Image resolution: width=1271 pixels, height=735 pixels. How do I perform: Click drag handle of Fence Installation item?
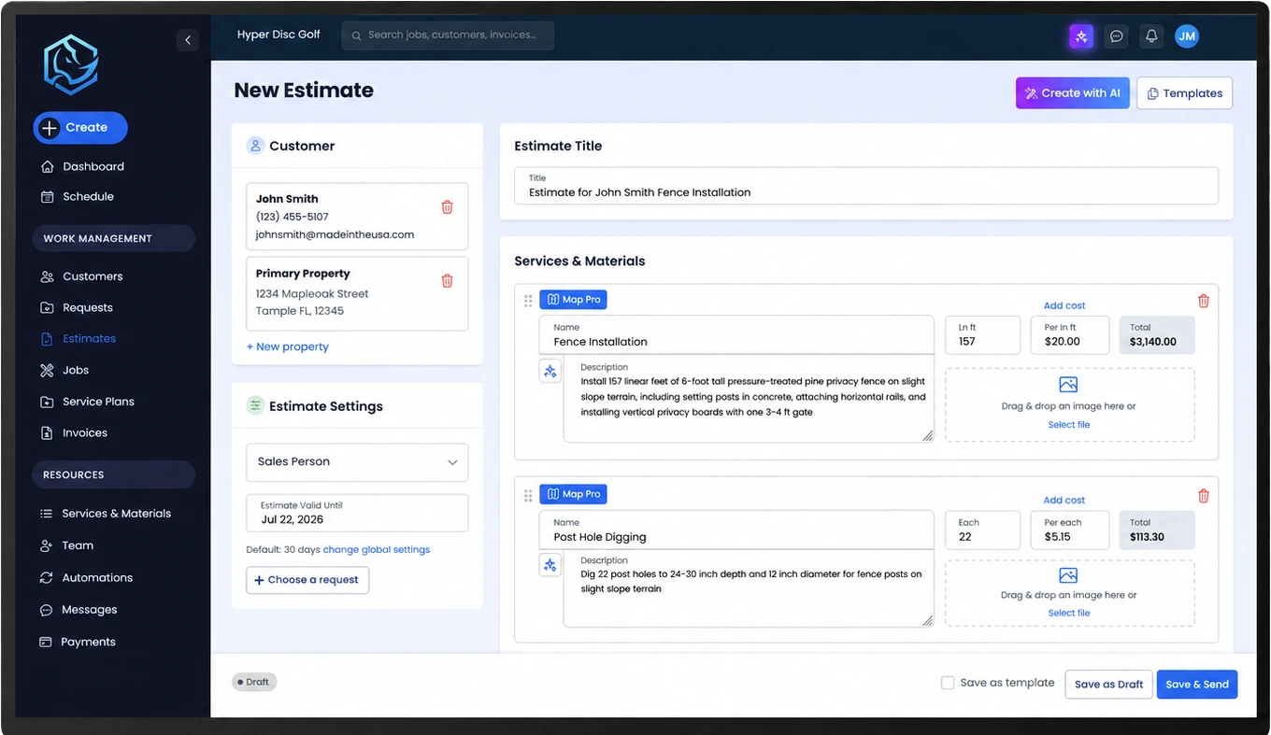click(x=528, y=301)
